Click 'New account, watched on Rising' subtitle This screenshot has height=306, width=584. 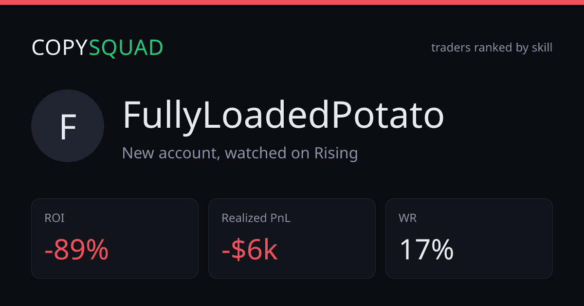[x=240, y=153]
